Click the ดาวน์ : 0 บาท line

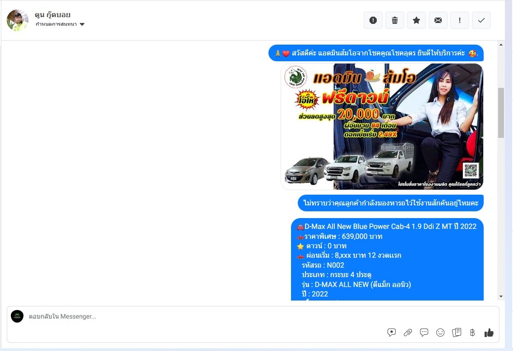(322, 246)
